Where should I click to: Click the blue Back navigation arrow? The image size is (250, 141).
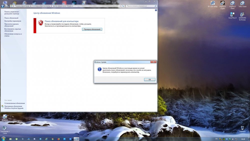(3, 6)
